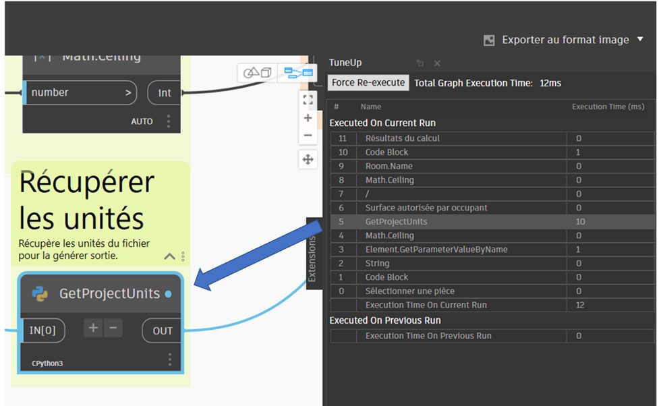The height and width of the screenshot is (406, 661).
Task: Click the Récupérer les unités group title
Action: 86,201
